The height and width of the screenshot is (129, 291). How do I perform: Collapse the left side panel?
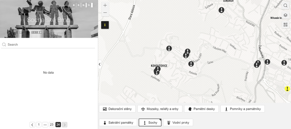point(100,64)
